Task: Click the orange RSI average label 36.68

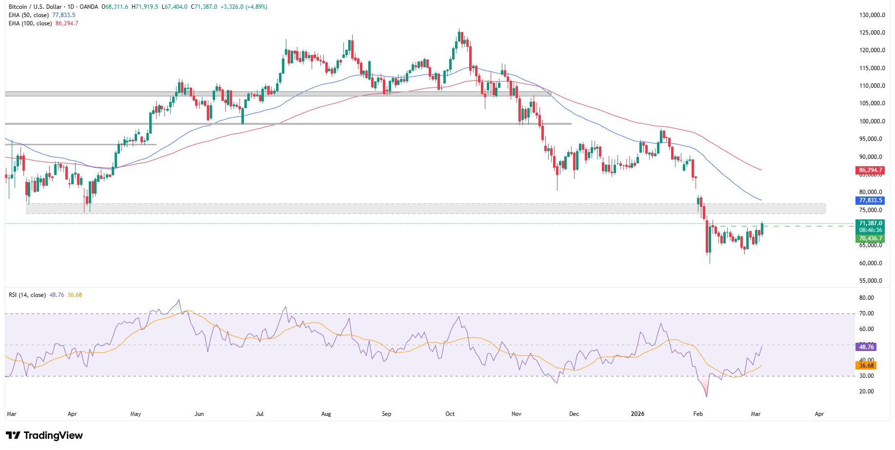Action: click(867, 366)
